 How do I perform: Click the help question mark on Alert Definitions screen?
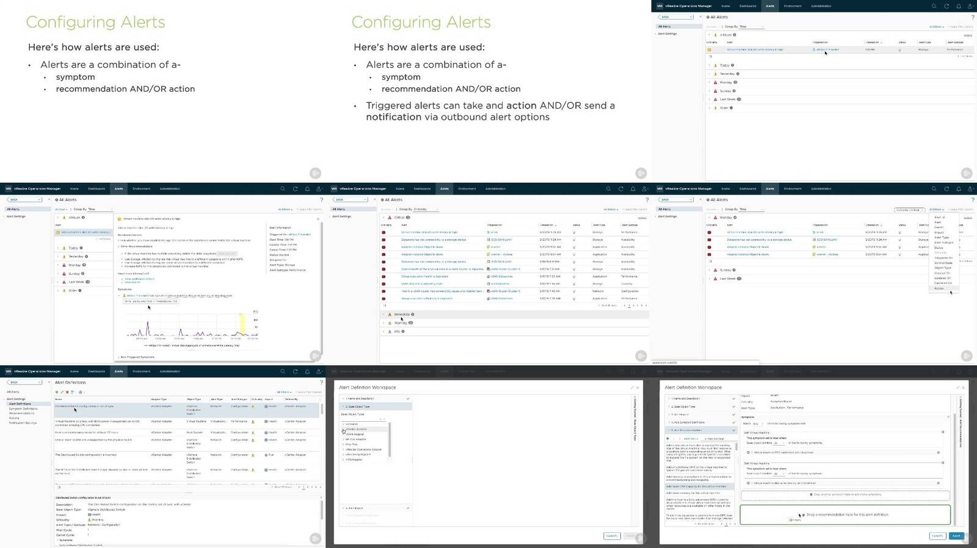pos(321,383)
